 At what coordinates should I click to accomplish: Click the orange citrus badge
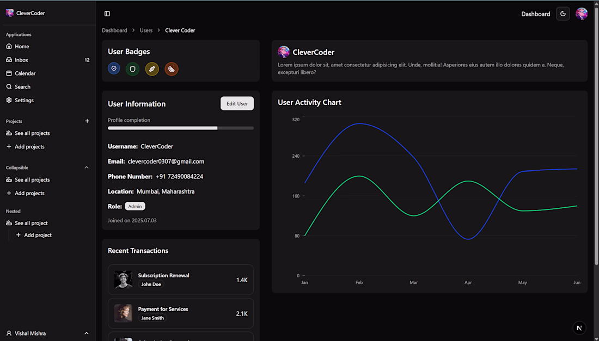(172, 69)
